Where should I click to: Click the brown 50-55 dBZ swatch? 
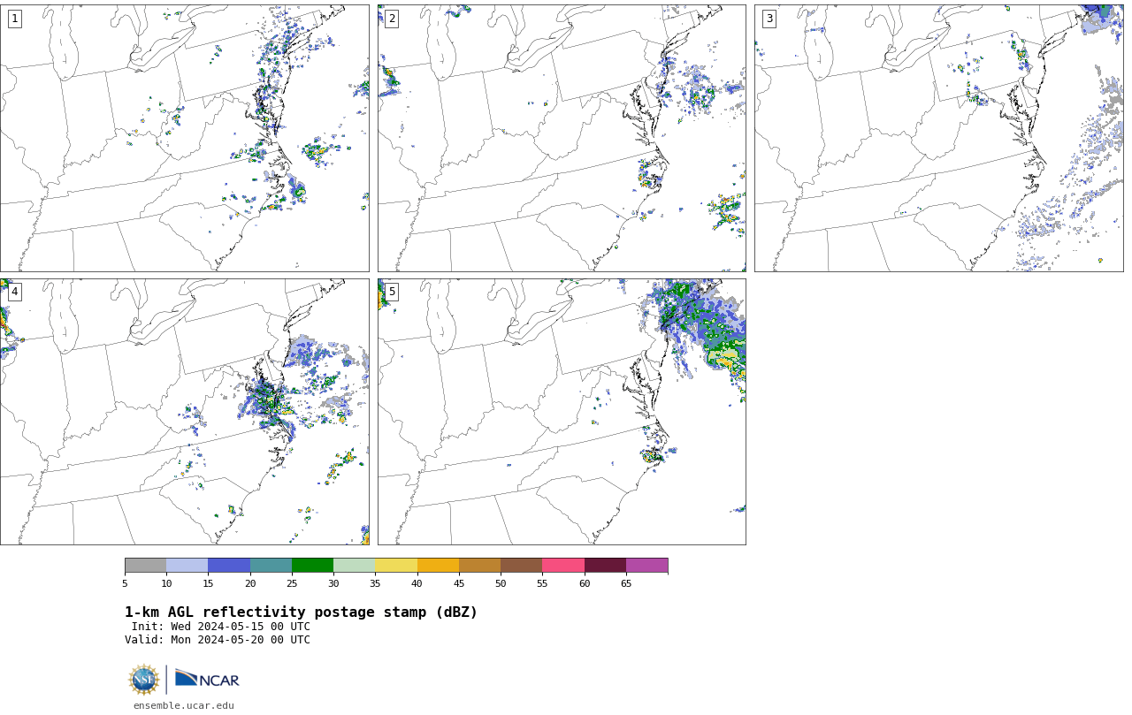521,566
